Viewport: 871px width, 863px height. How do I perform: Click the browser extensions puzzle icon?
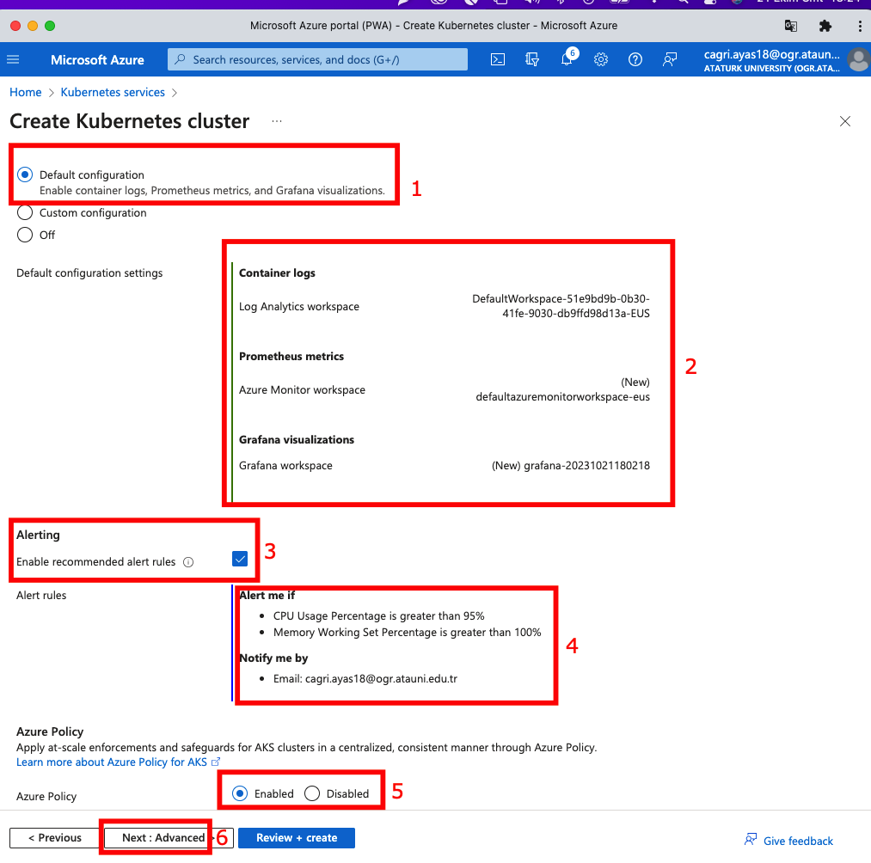pos(825,26)
